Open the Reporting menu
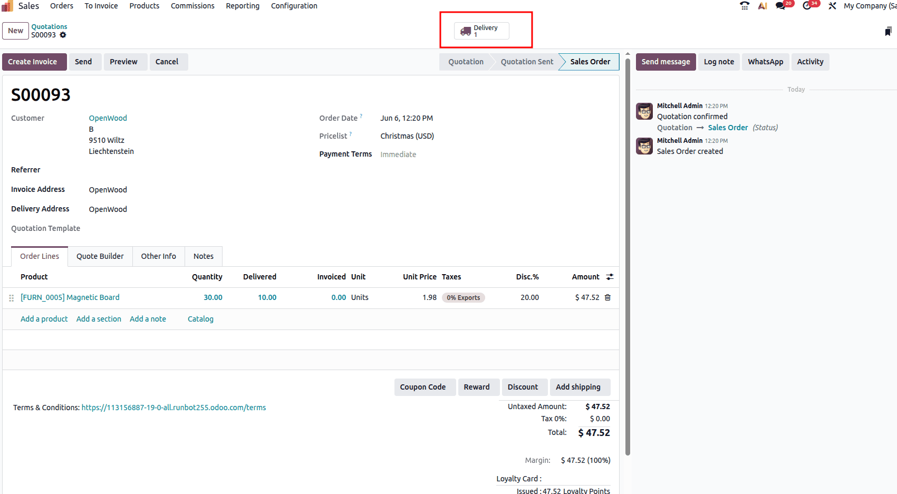Screen dimensions: 897x494 coord(243,6)
